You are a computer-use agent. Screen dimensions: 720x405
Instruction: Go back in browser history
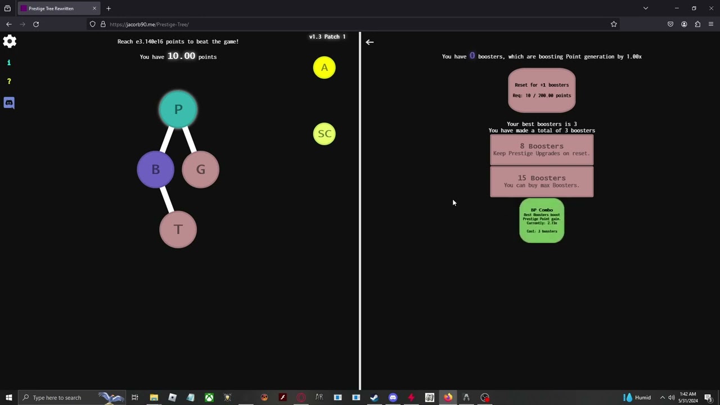9,24
